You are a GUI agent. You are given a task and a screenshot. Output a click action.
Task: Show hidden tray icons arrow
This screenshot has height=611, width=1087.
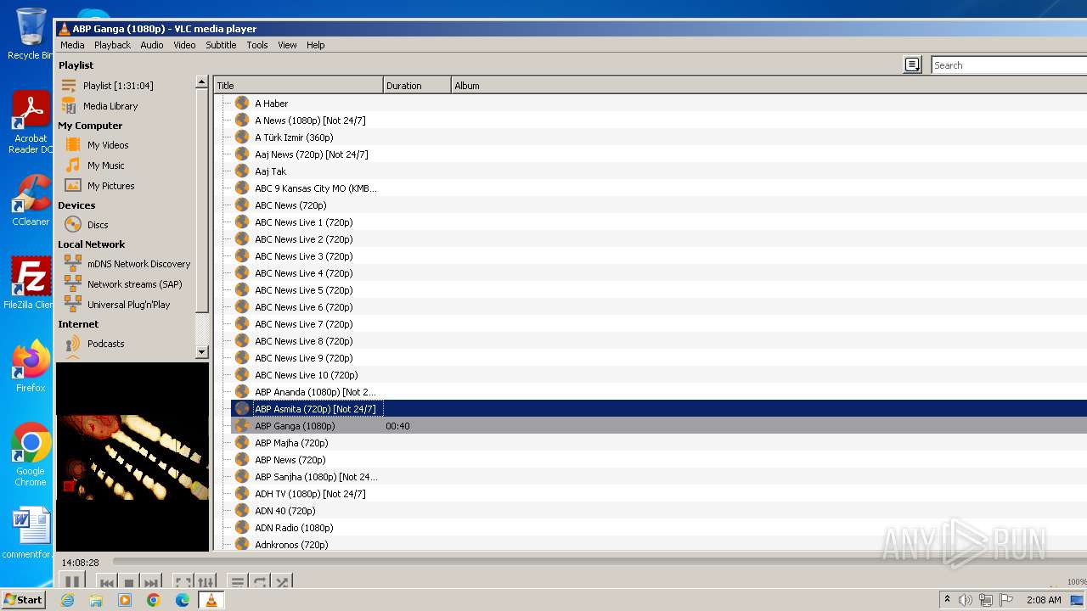(947, 600)
